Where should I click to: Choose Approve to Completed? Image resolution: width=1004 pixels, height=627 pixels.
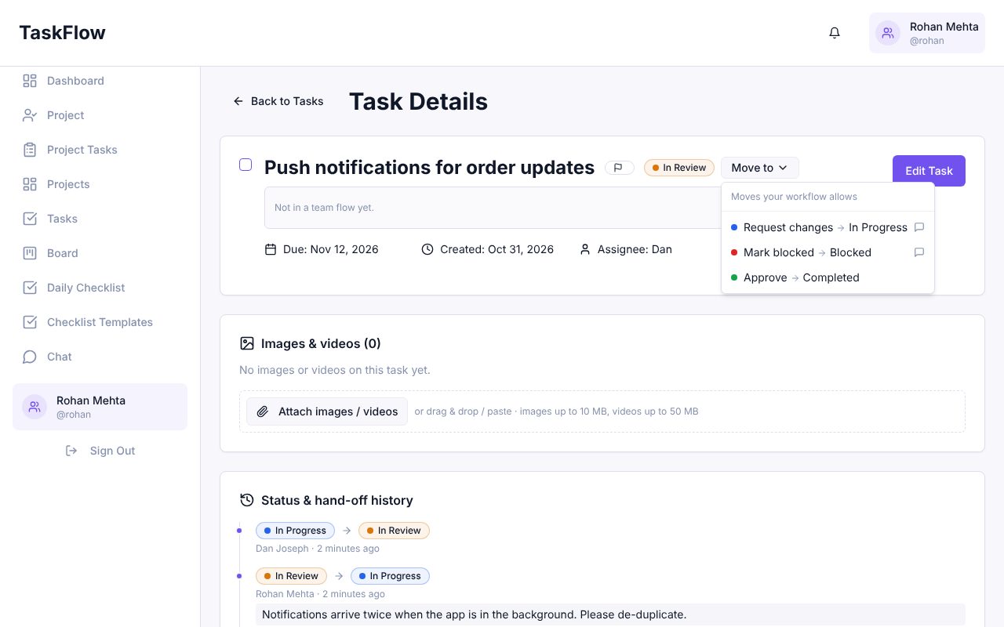(x=828, y=277)
